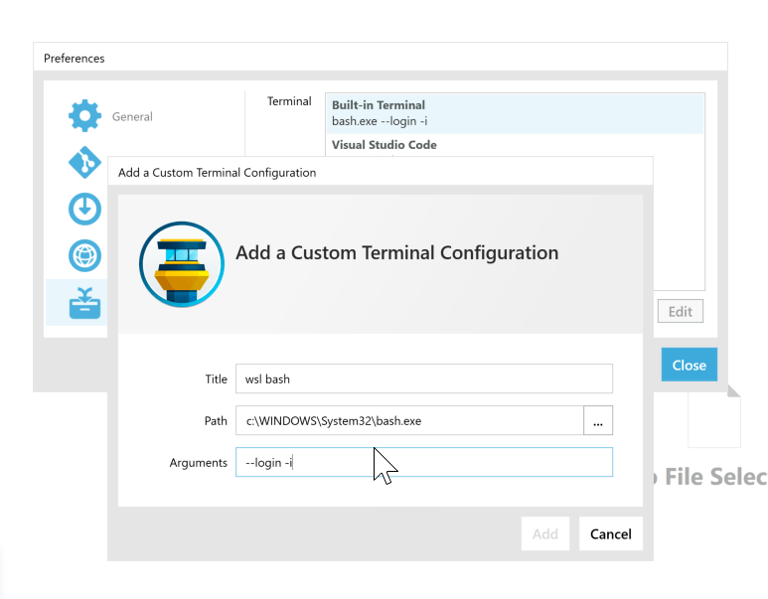Click into the Path text field
Viewport: 768px width, 599px height.
pos(408,420)
